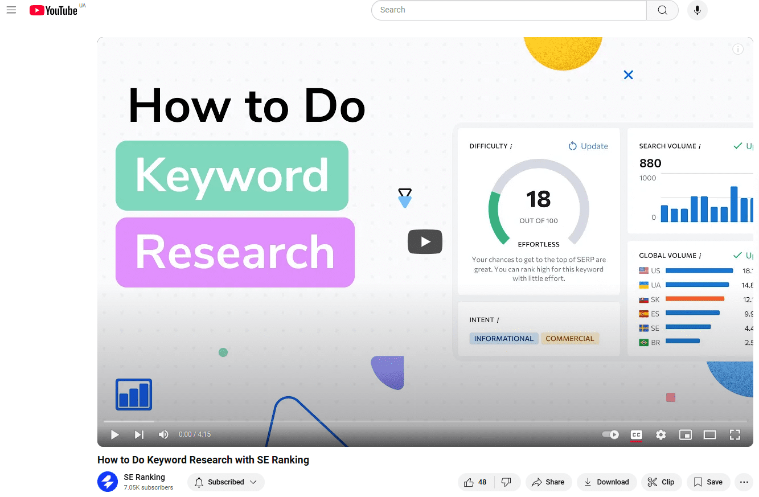Open the video info card icon
This screenshot has width=759, height=497.
pos(738,49)
